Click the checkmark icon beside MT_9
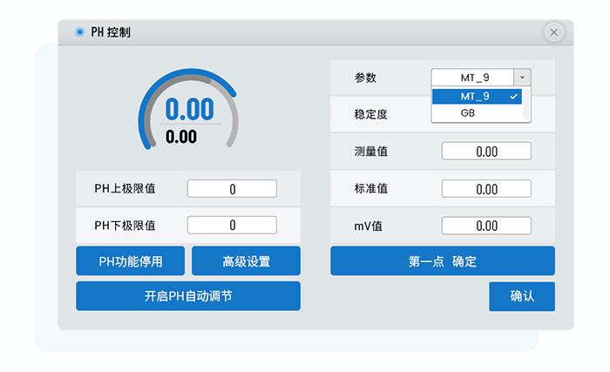610x372 pixels. pyautogui.click(x=514, y=96)
